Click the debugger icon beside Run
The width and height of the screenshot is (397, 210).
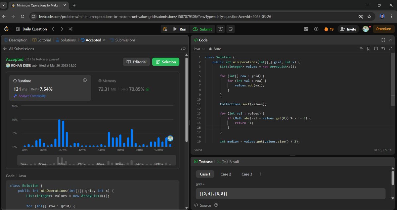tap(165, 29)
